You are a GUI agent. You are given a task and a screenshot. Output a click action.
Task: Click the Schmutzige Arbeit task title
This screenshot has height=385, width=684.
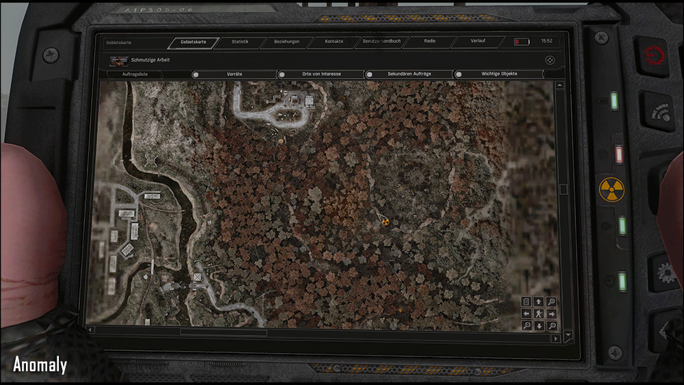click(150, 60)
